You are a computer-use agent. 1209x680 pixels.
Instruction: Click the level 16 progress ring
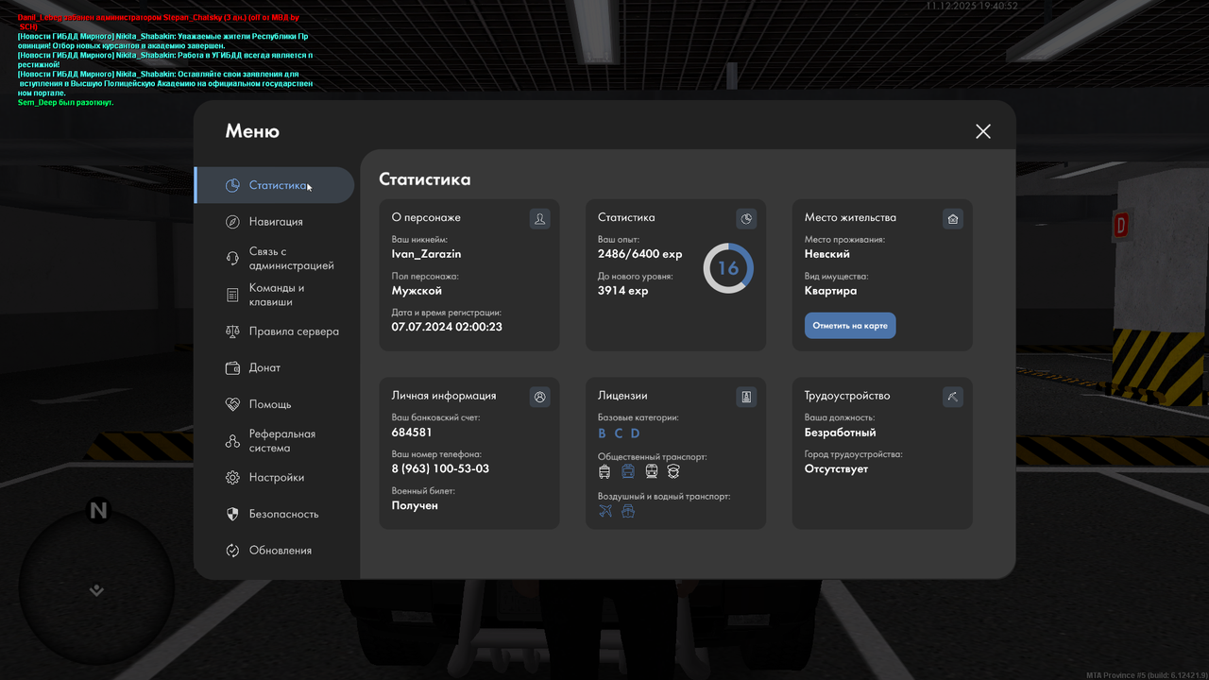pyautogui.click(x=728, y=268)
